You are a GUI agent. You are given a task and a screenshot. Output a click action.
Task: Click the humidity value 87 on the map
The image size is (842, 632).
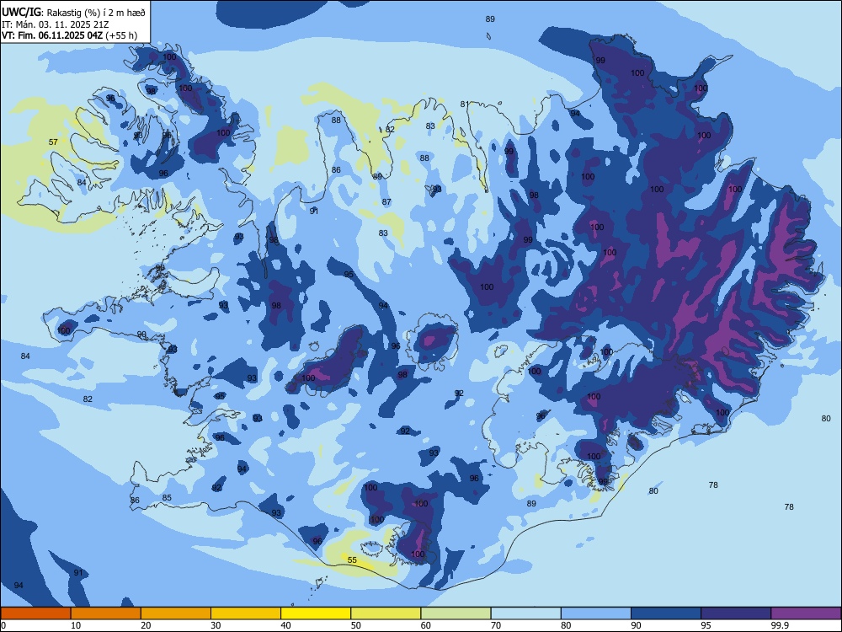point(386,201)
